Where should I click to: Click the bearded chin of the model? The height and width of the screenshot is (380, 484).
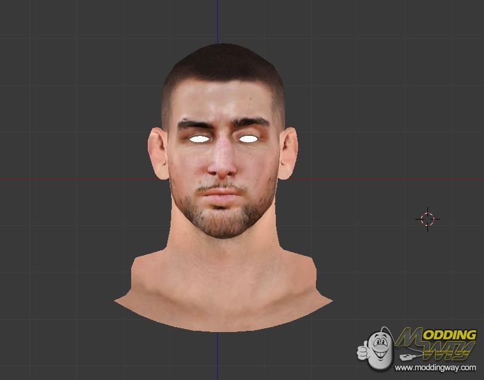(x=224, y=223)
